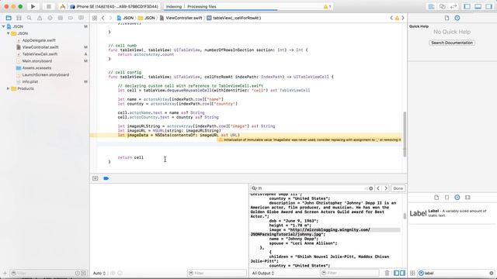Go to next console search match

click(386, 188)
